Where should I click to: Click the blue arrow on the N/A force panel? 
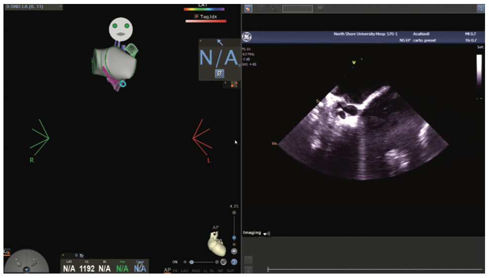pos(220,43)
